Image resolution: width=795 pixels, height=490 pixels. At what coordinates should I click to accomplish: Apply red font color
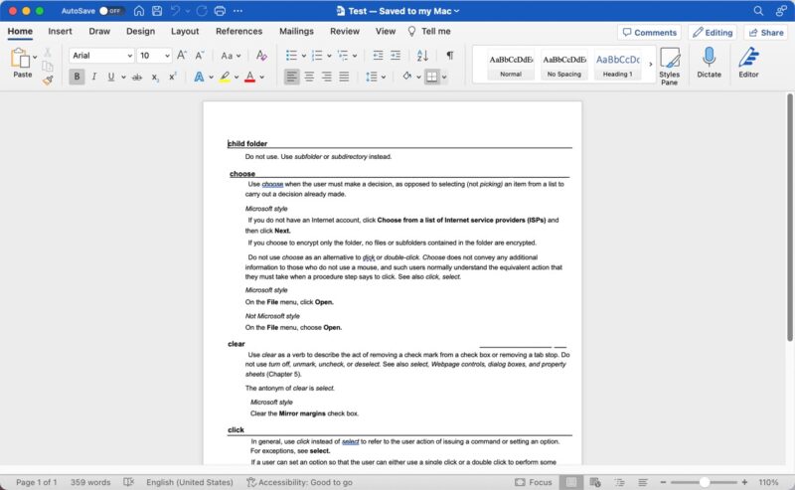(250, 77)
